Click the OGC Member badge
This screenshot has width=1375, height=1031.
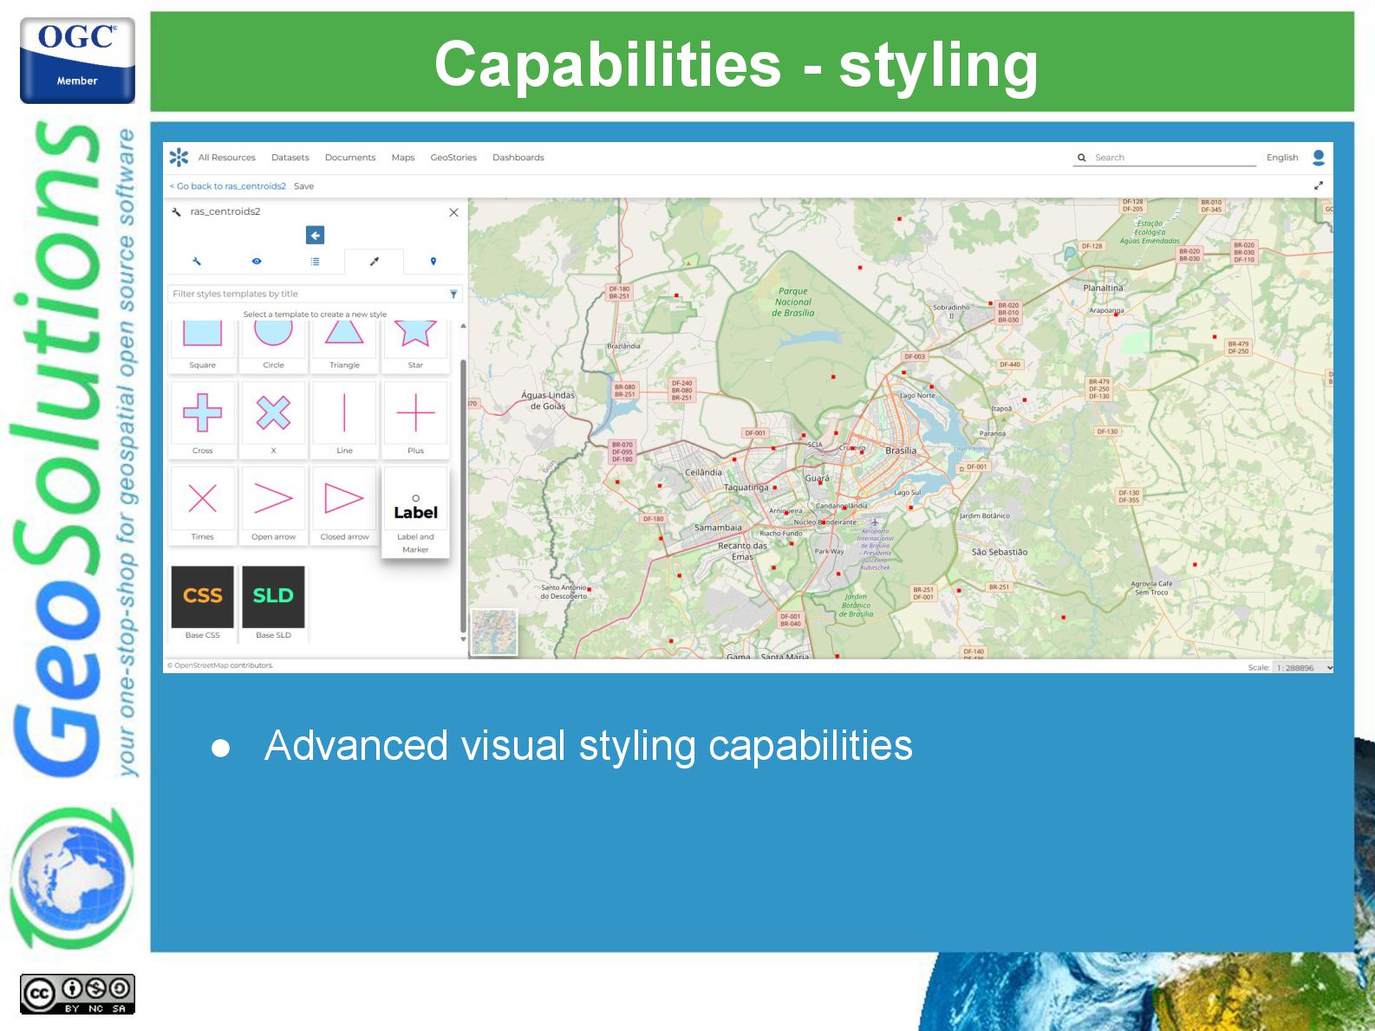coord(77,60)
